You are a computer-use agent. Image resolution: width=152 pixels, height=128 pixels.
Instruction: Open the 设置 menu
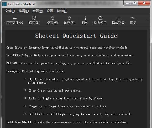click(50, 11)
